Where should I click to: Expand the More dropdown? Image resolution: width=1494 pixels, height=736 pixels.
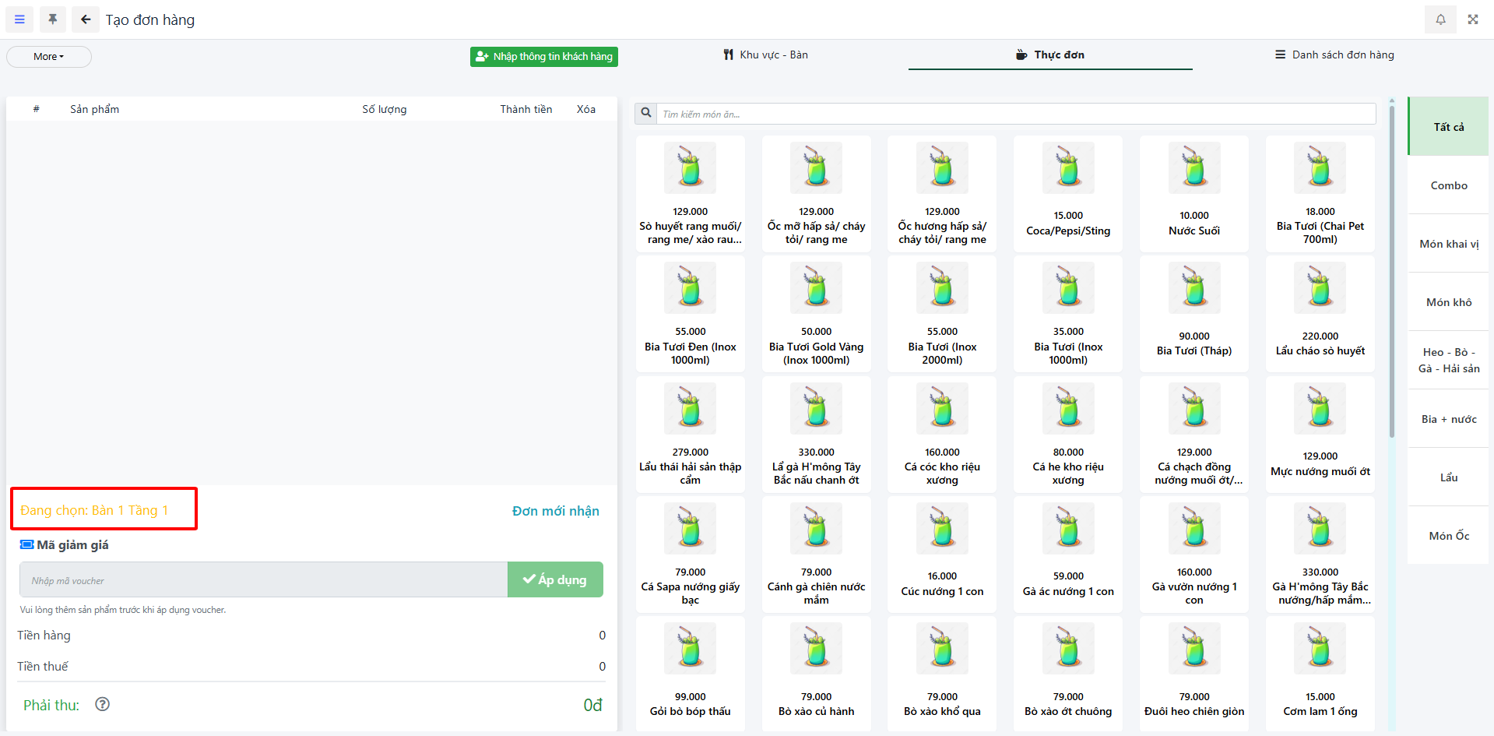coord(48,57)
